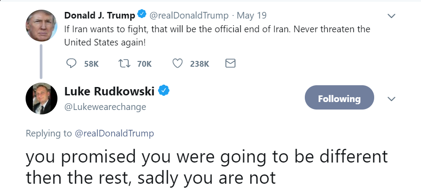Toggle the Following button for Luke Rudkowski
This screenshot has height=193, width=421.
[x=339, y=98]
